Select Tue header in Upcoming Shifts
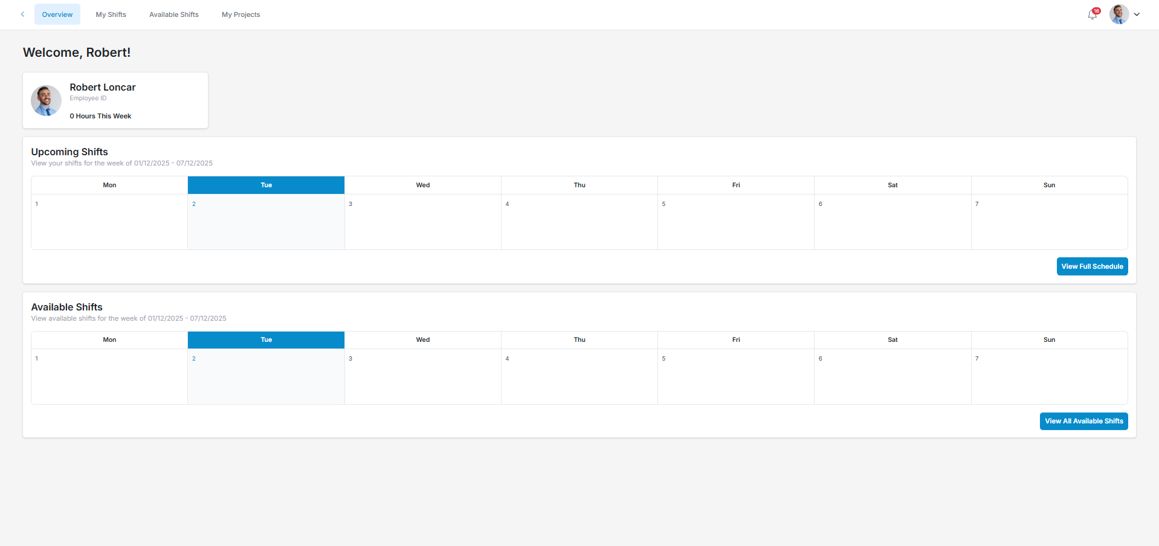 [266, 185]
